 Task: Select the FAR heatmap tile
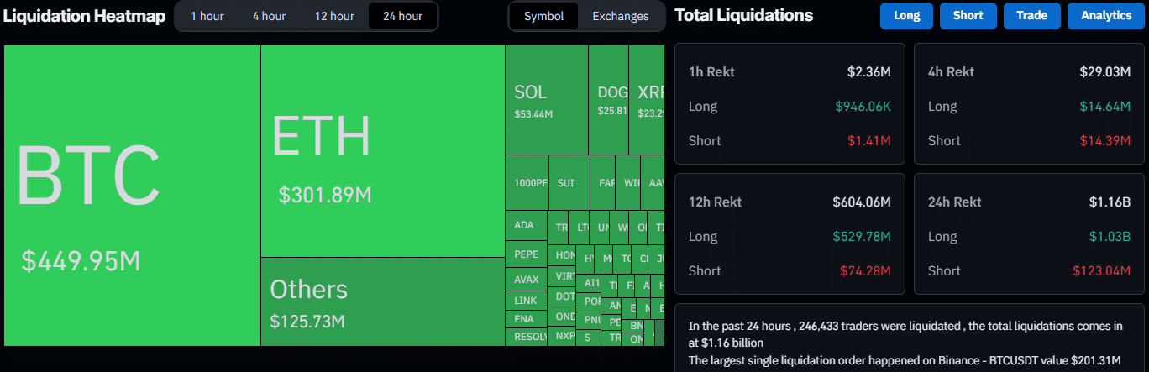point(603,182)
